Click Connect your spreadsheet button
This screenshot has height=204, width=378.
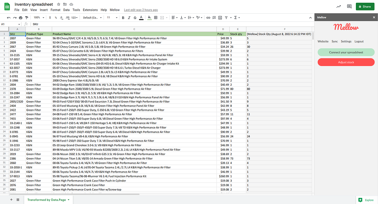pos(346,52)
